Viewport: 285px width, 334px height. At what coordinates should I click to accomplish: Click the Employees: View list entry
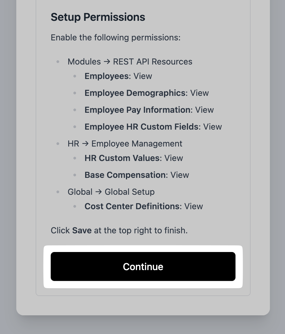coord(118,76)
